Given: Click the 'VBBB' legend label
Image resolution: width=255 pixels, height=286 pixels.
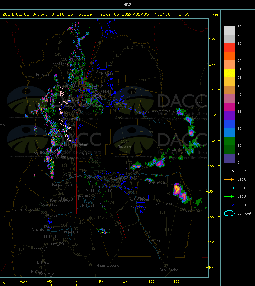Looking at the screenshot, I should [241, 205].
